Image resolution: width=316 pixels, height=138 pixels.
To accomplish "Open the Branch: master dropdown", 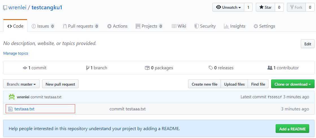I will tap(21, 84).
